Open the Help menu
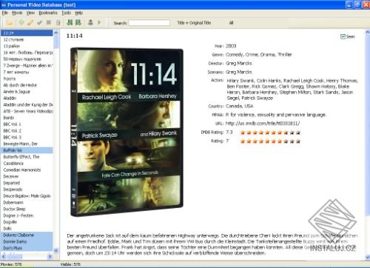The image size is (370, 268). (78, 13)
